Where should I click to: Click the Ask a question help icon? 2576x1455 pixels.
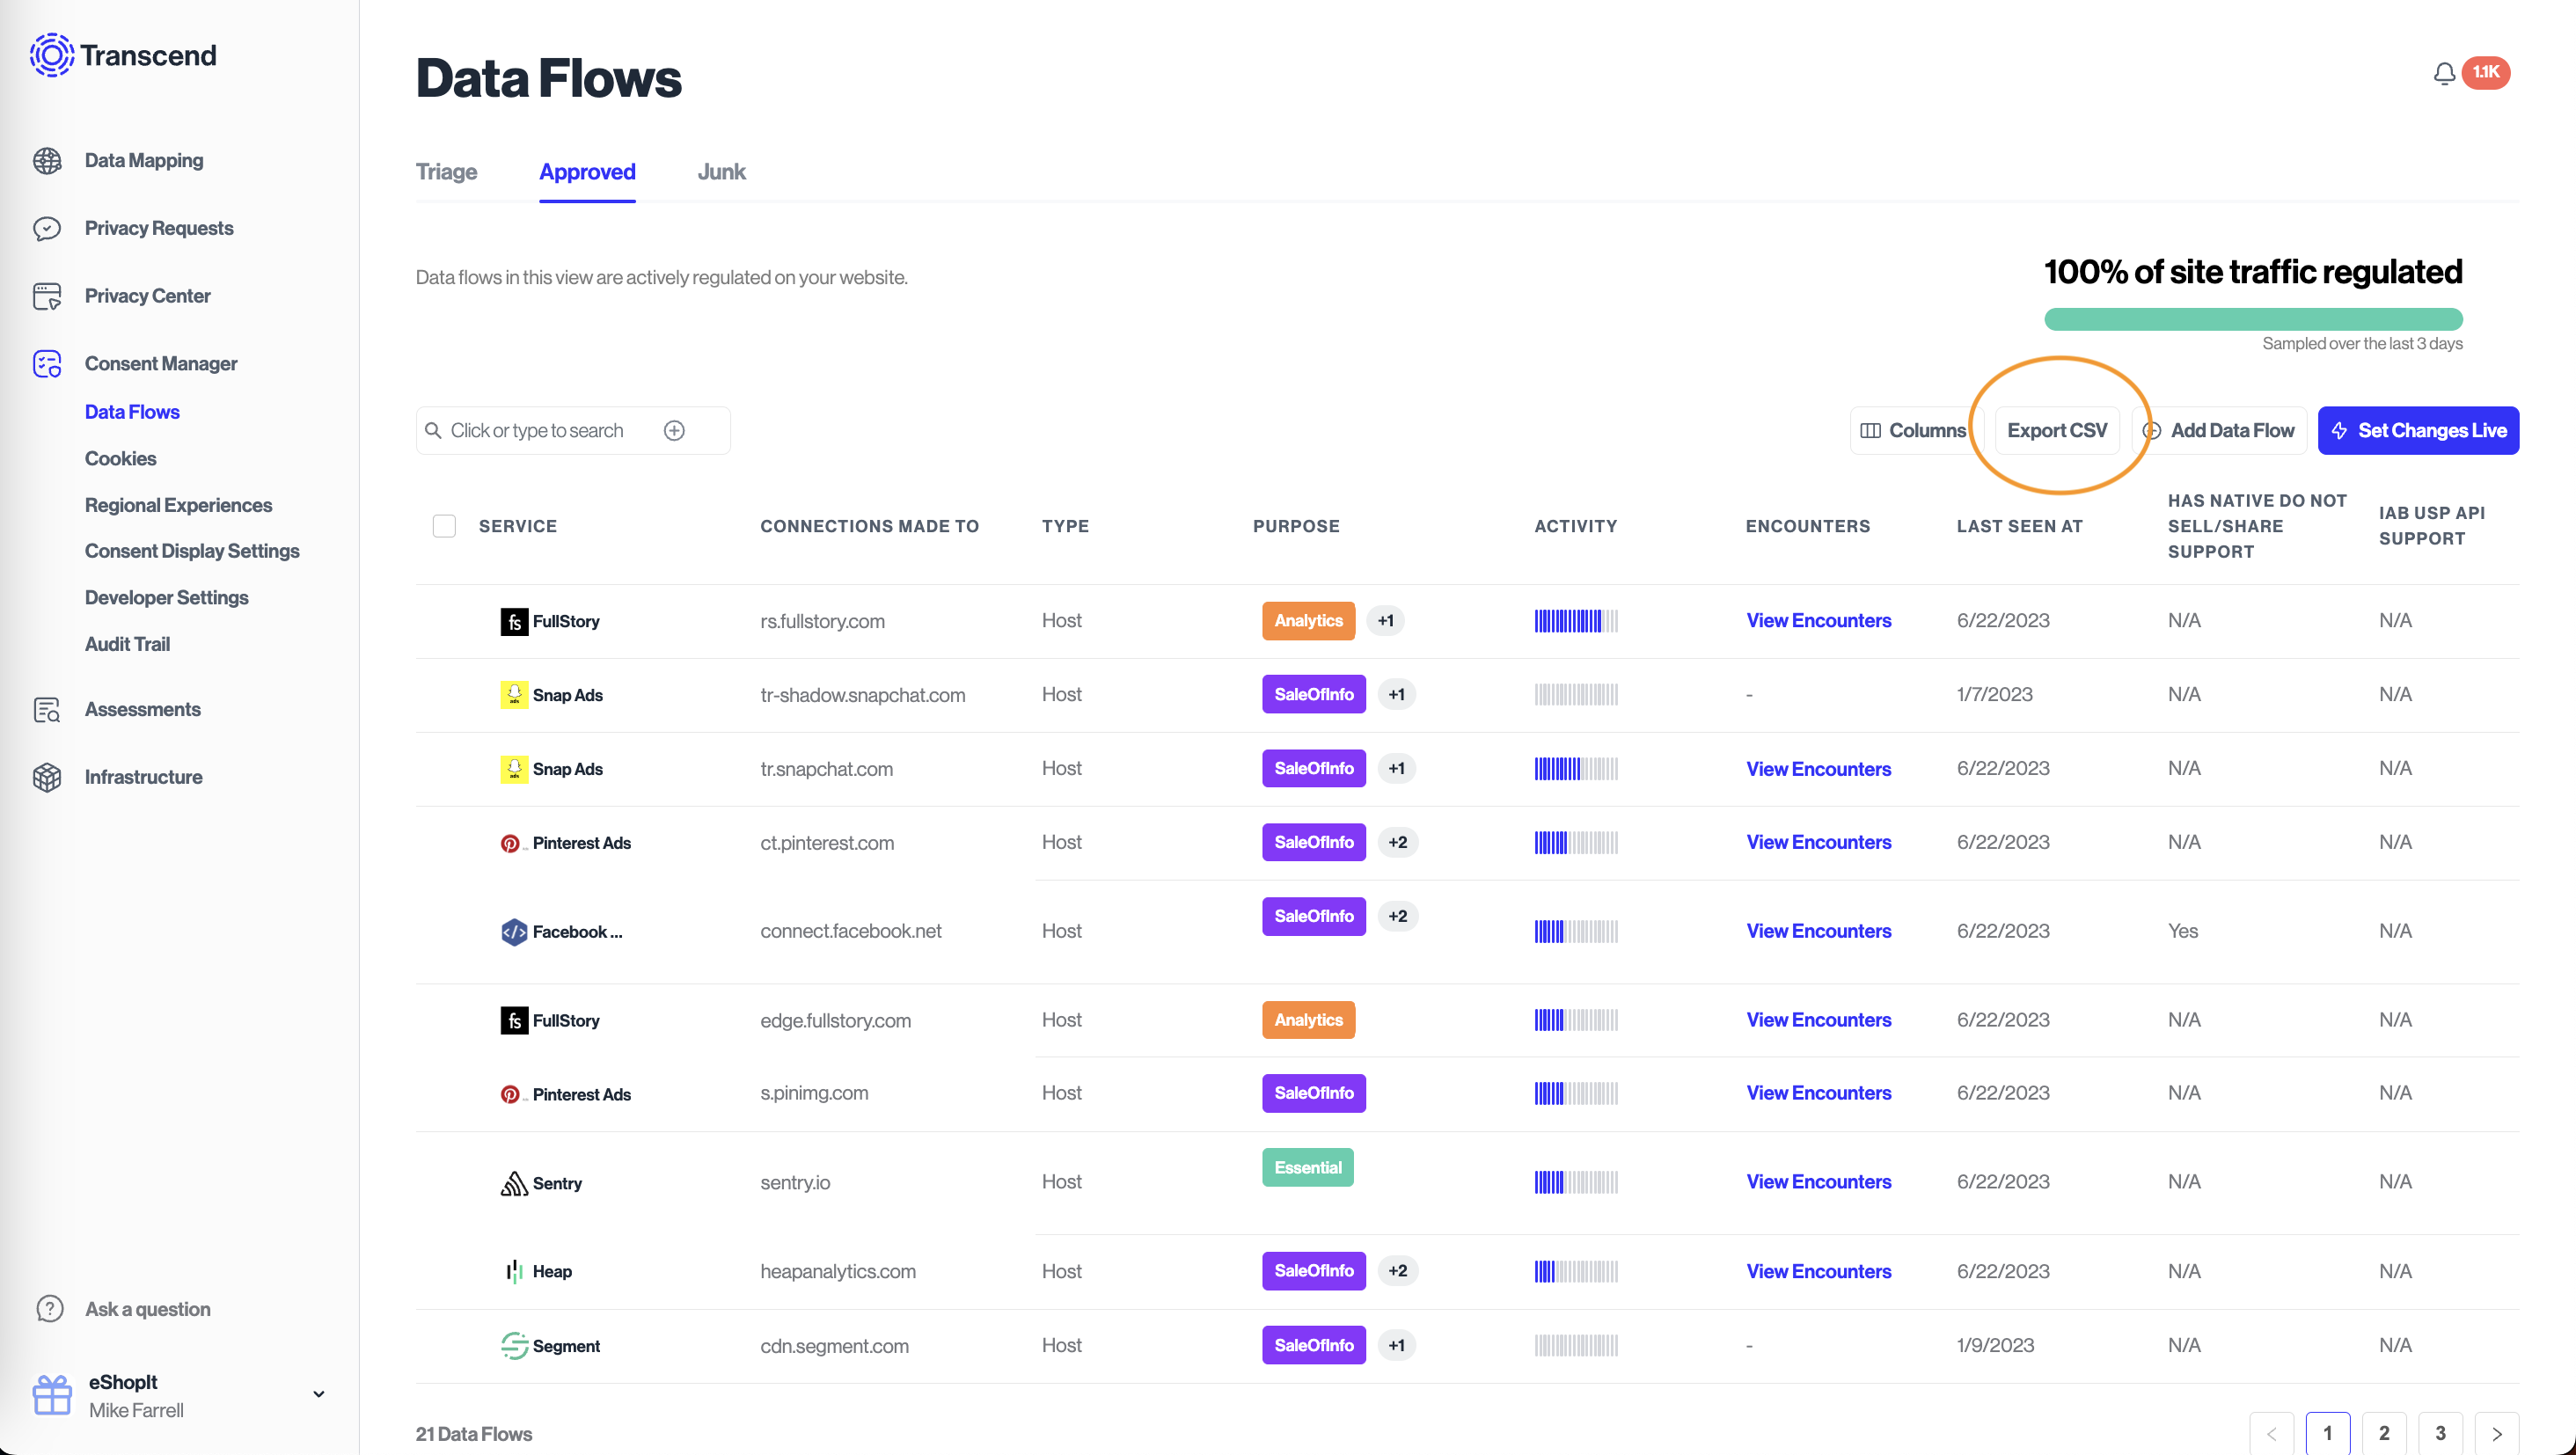click(x=49, y=1309)
